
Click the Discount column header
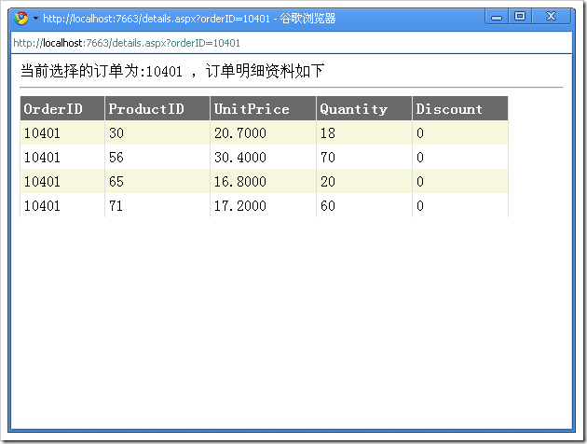(x=449, y=109)
